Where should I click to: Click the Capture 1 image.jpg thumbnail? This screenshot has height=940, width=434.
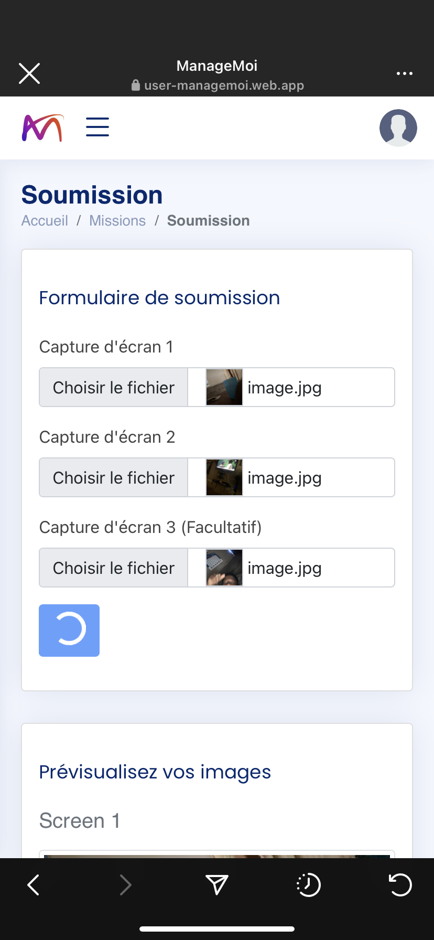tap(224, 388)
